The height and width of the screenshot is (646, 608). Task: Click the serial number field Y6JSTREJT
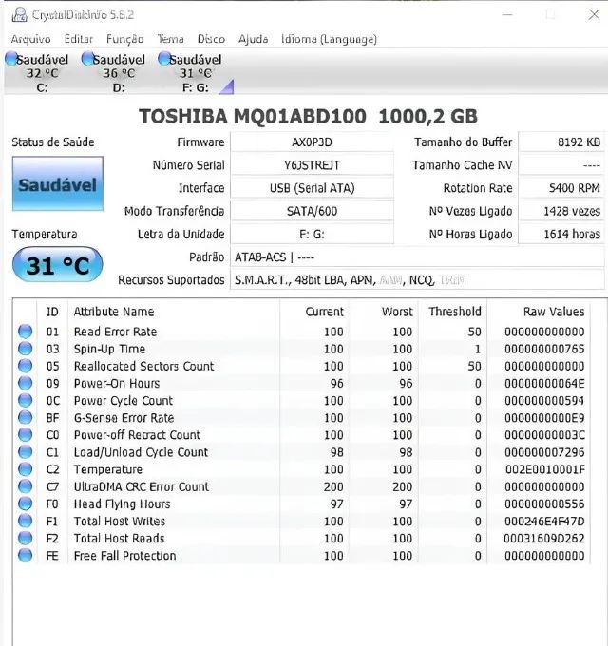tap(312, 165)
